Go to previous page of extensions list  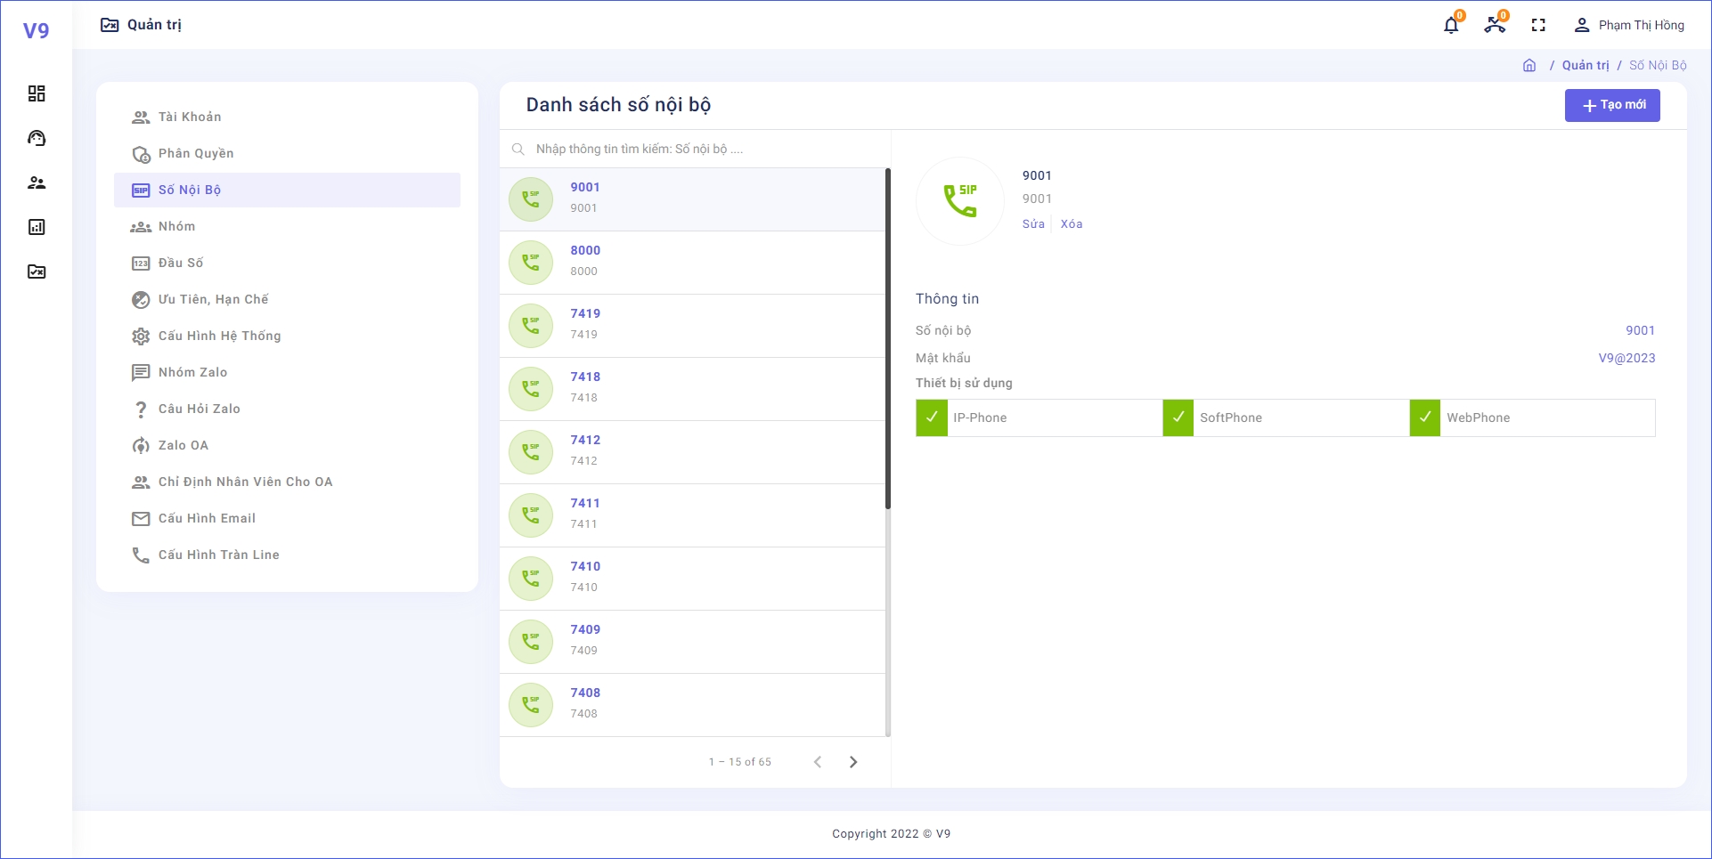[817, 762]
